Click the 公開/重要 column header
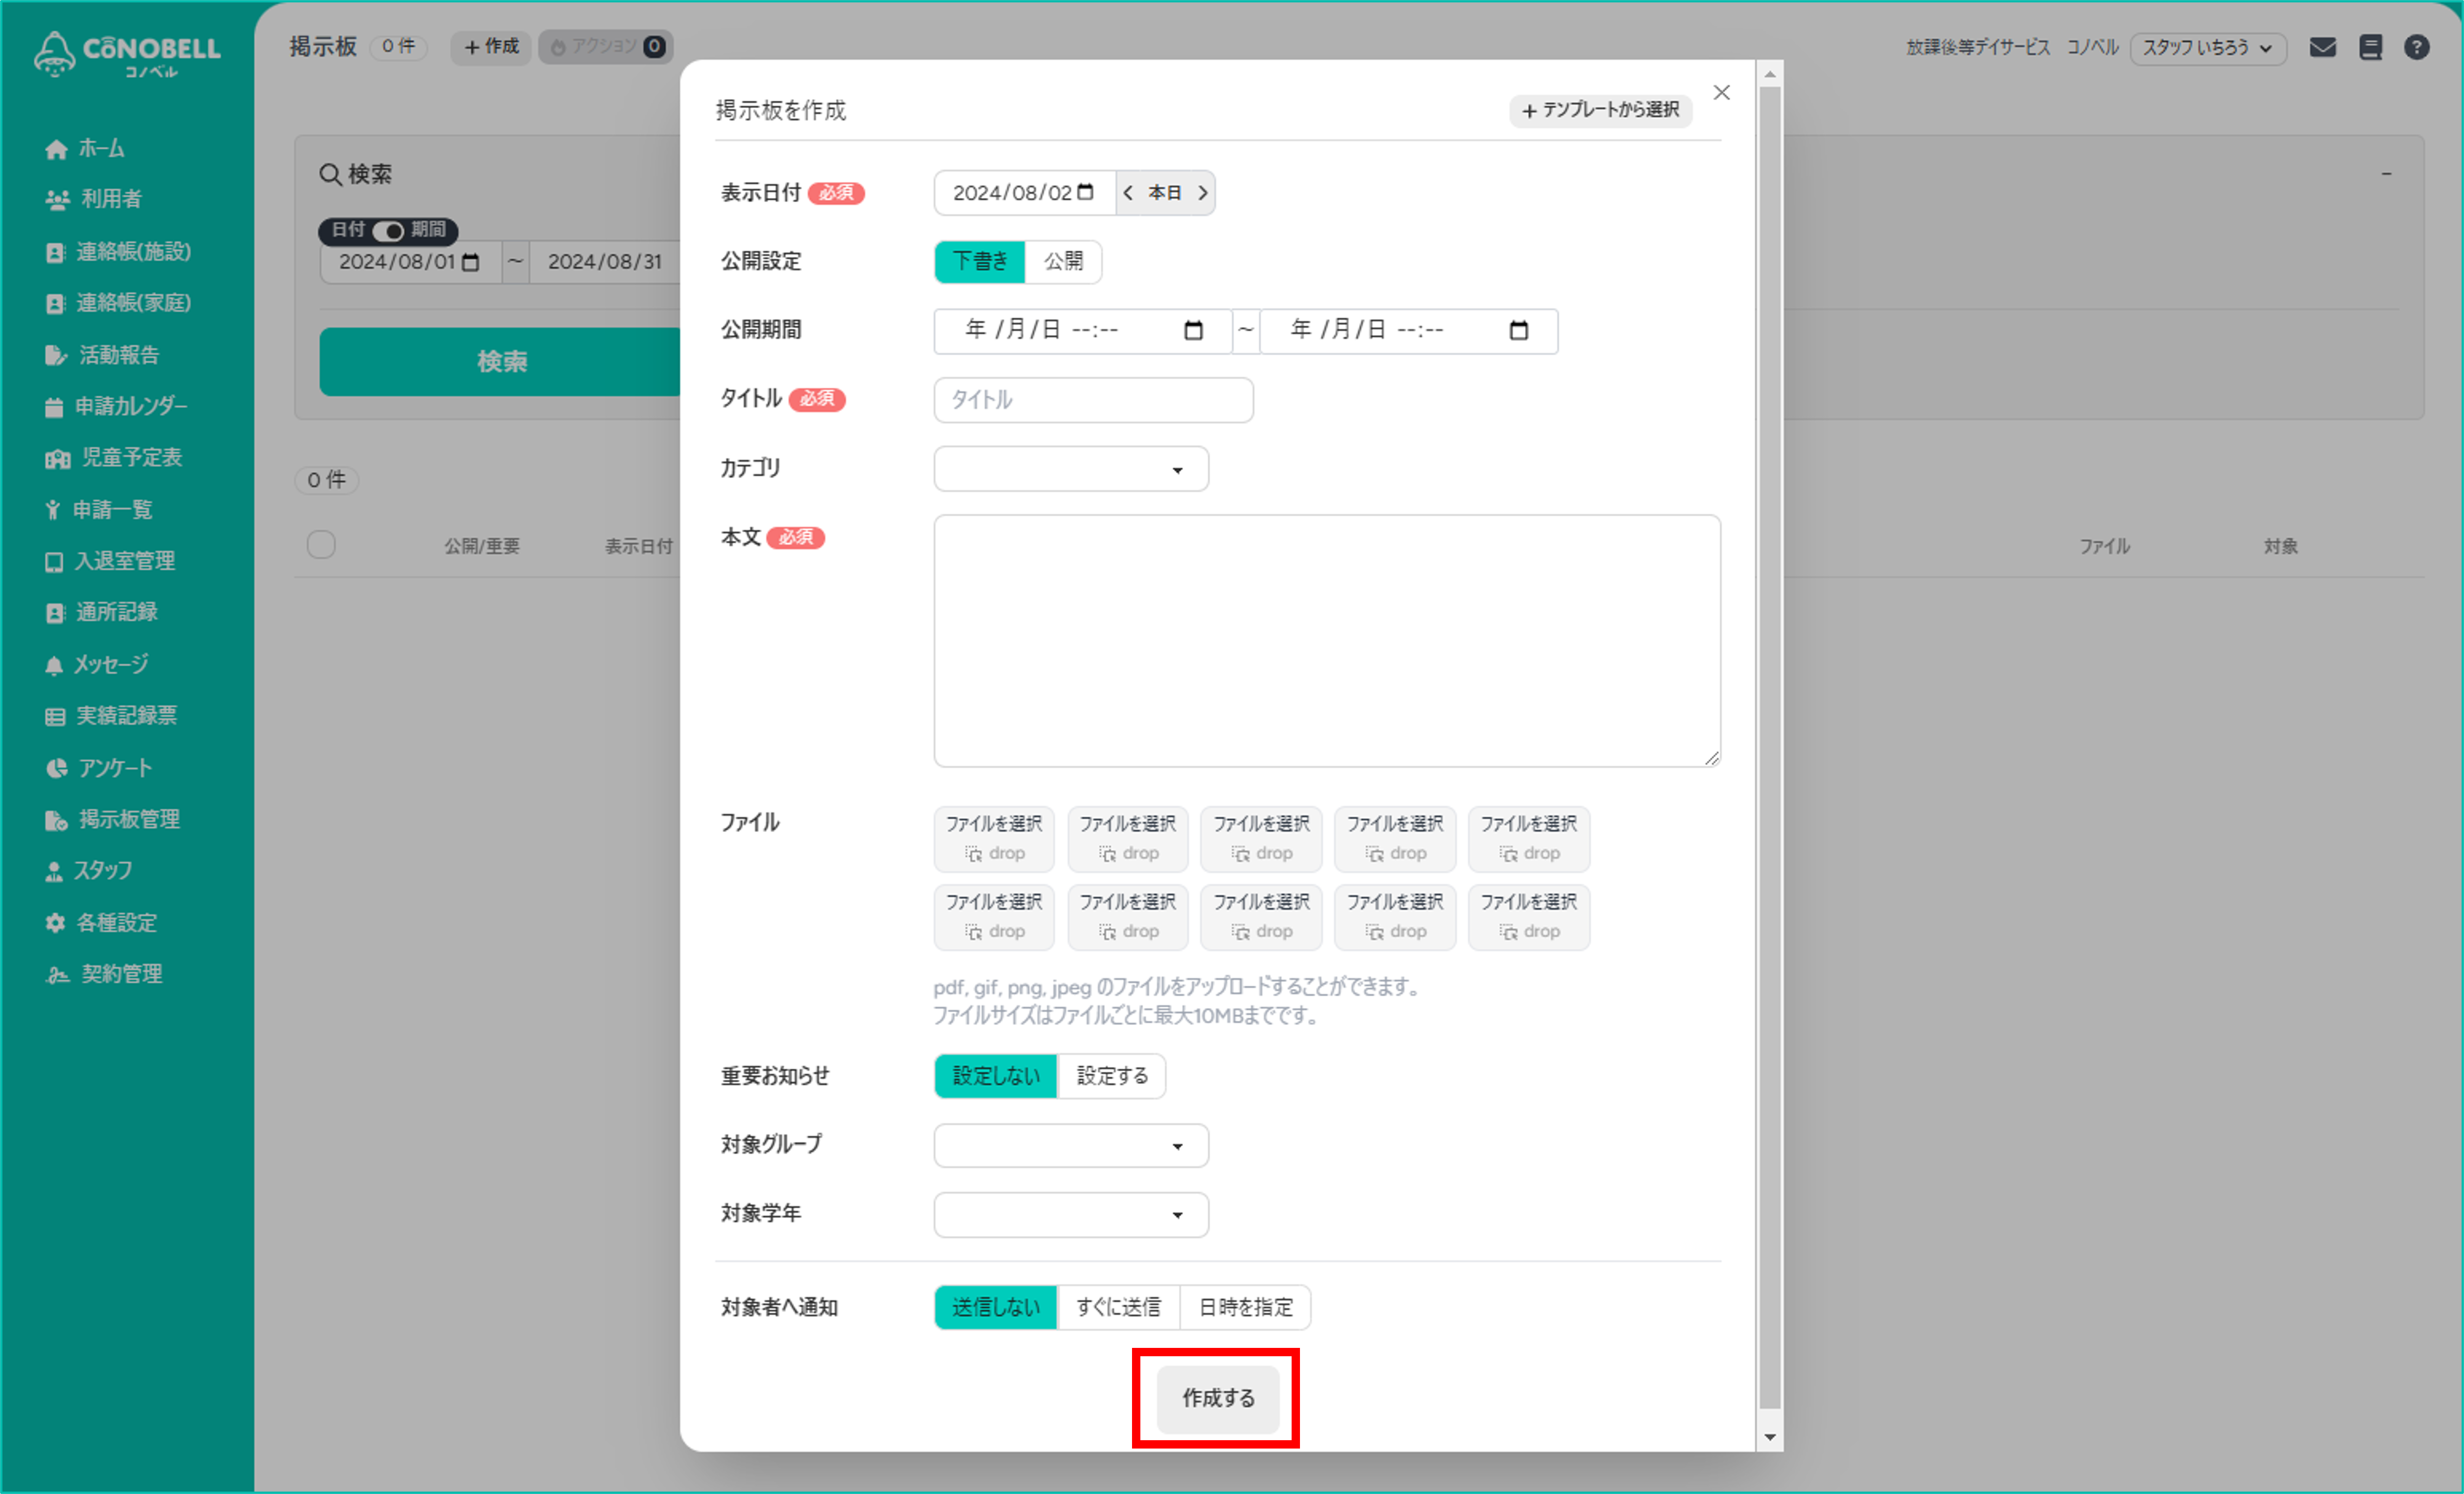The height and width of the screenshot is (1494, 2464). coord(481,546)
